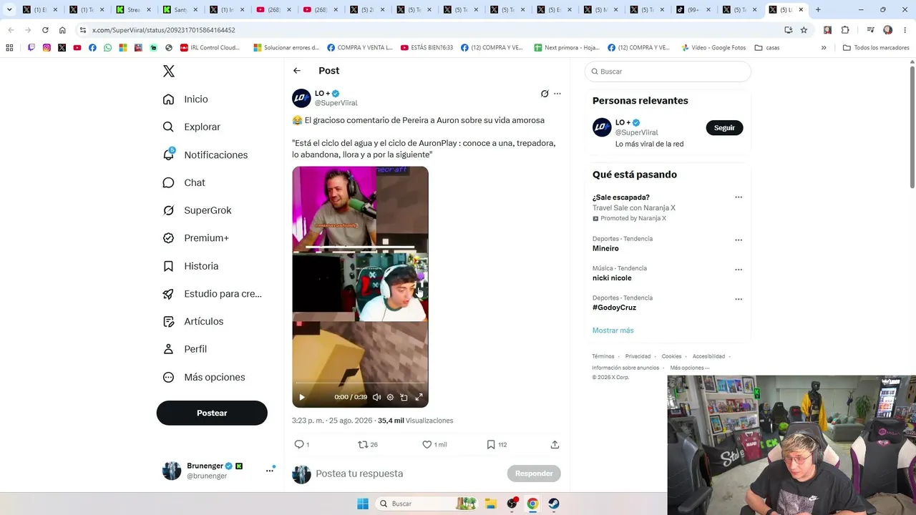The height and width of the screenshot is (515, 916).
Task: Reload the page in Chrome
Action: tap(45, 30)
